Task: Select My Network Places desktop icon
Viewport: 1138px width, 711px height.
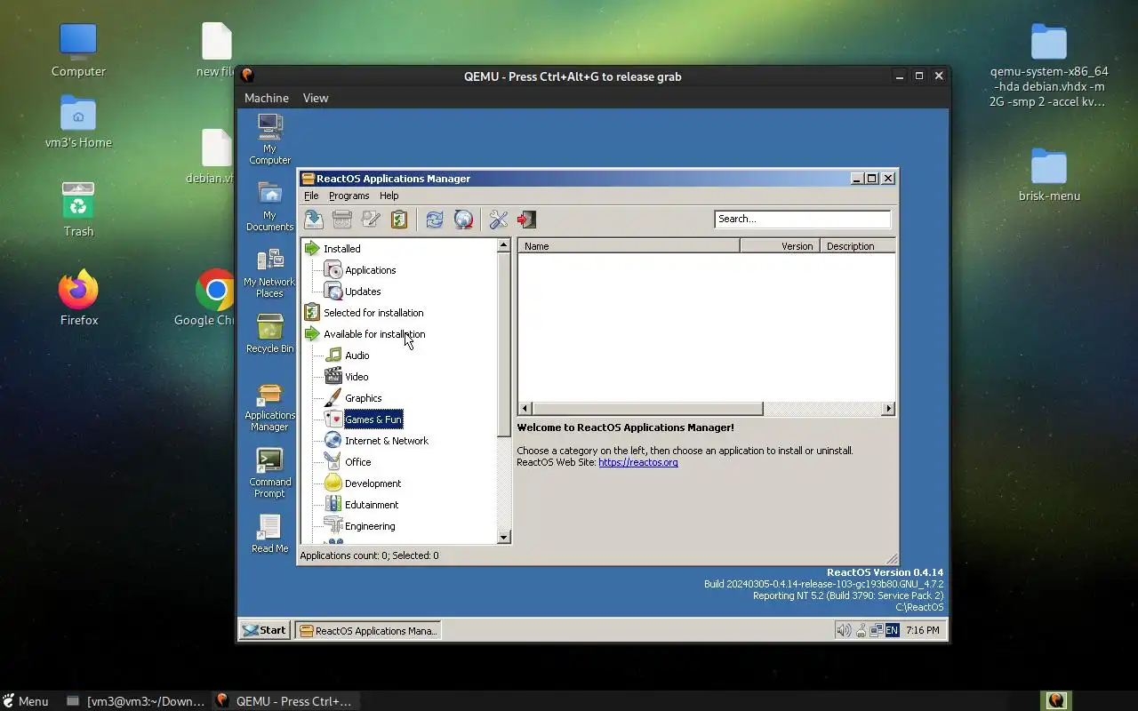Action: 269,273
